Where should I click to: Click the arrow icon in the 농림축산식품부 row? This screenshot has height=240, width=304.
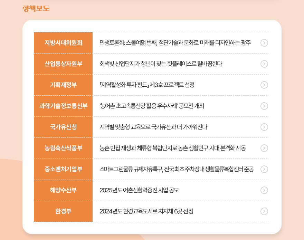click(264, 148)
